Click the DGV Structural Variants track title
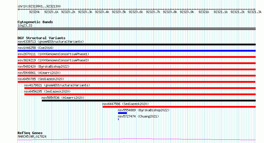Screen dimensions: 264x143 (x=42, y=38)
